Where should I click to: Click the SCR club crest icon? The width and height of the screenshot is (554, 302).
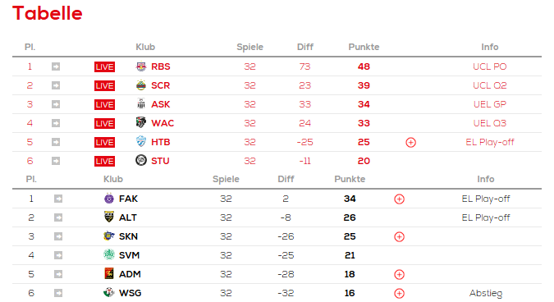tap(141, 85)
